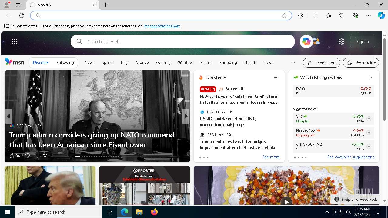Open Watchlist suggestions more options
This screenshot has width=388, height=218.
click(370, 78)
